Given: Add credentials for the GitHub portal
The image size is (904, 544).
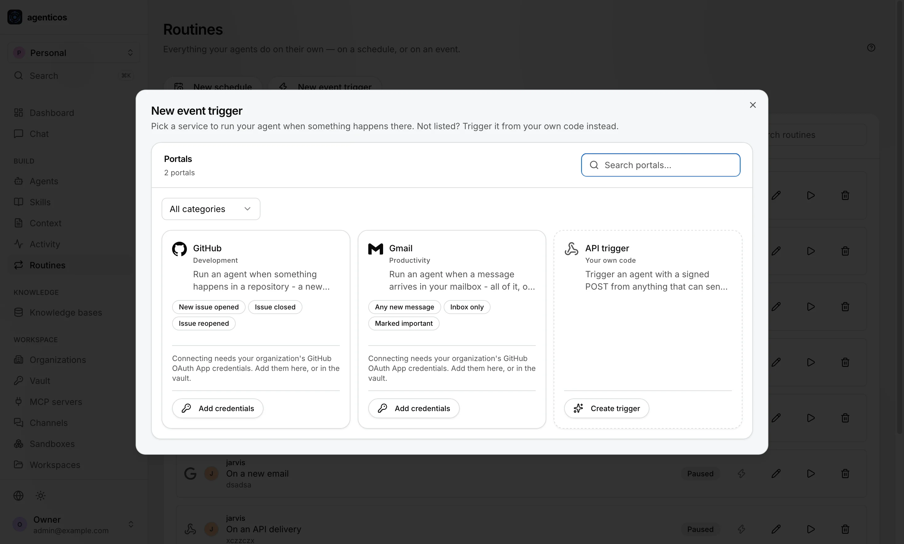Looking at the screenshot, I should [x=218, y=408].
